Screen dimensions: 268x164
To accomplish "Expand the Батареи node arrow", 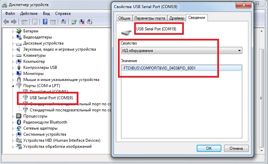I will pos(13,31).
